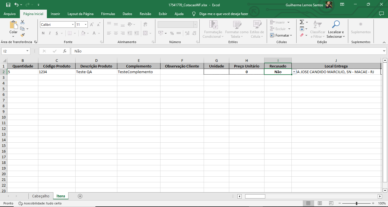Image resolution: width=388 pixels, height=207 pixels.
Task: Click the Save icon in title bar
Action: [x=8, y=5]
